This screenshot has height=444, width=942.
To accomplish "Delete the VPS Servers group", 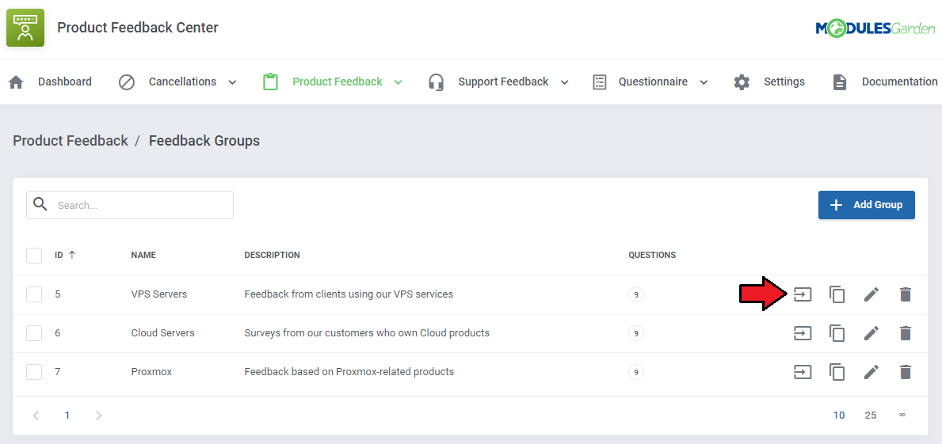I will point(906,294).
